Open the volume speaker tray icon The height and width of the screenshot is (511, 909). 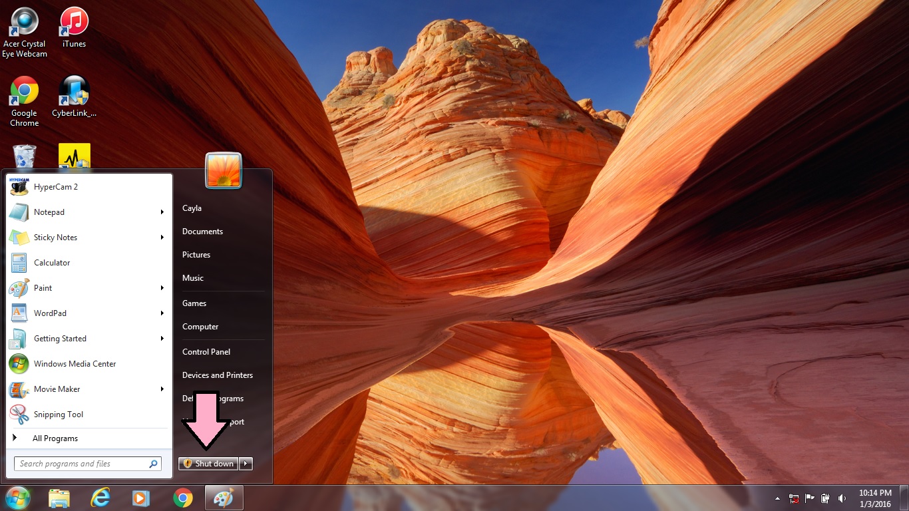click(x=842, y=498)
